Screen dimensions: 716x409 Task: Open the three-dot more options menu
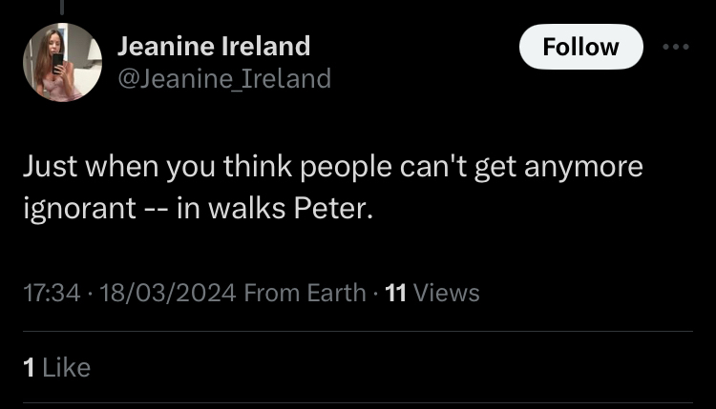[675, 47]
